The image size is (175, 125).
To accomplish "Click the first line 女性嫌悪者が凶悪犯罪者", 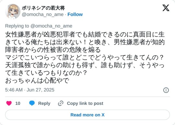I will 85,34.
